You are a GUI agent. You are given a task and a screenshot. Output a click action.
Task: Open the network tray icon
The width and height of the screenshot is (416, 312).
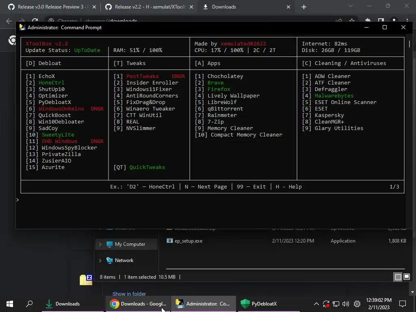coord(336,304)
